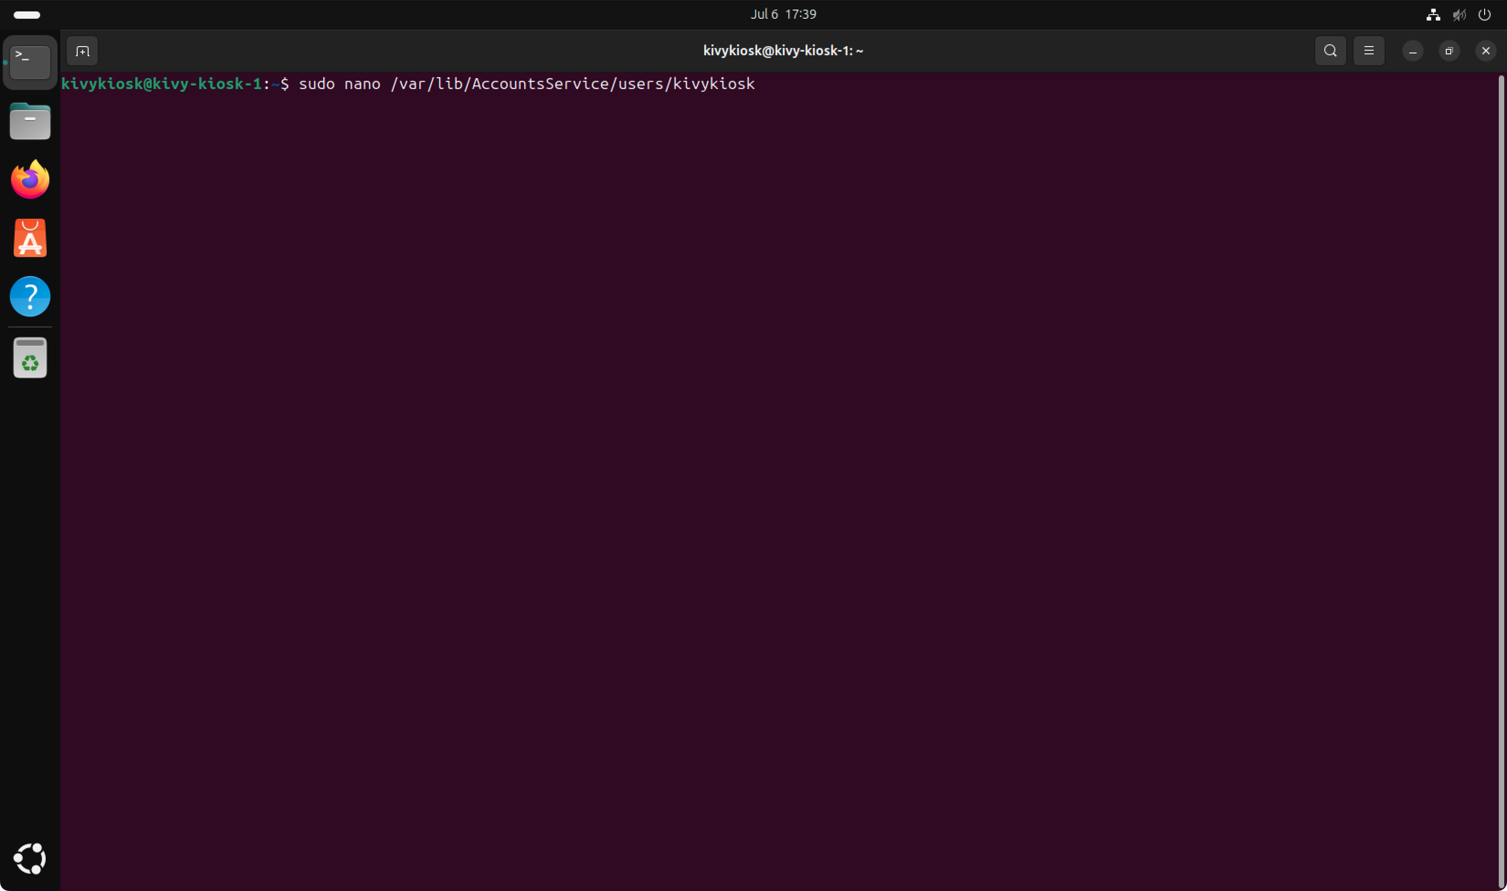Show Applications via the Ubuntu logo
The width and height of the screenshot is (1507, 891).
point(30,859)
